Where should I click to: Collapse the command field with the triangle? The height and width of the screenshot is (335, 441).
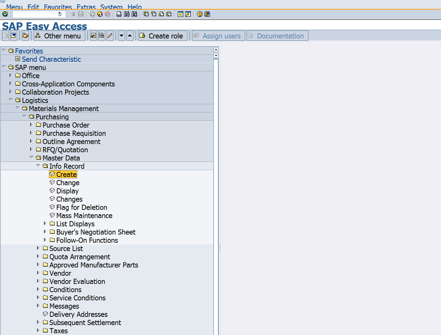pos(73,14)
